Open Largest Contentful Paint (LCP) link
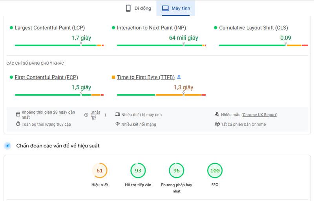The width and height of the screenshot is (314, 201). (50, 27)
